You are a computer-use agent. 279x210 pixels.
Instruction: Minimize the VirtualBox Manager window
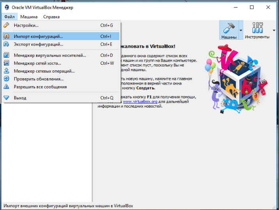(x=235, y=7)
